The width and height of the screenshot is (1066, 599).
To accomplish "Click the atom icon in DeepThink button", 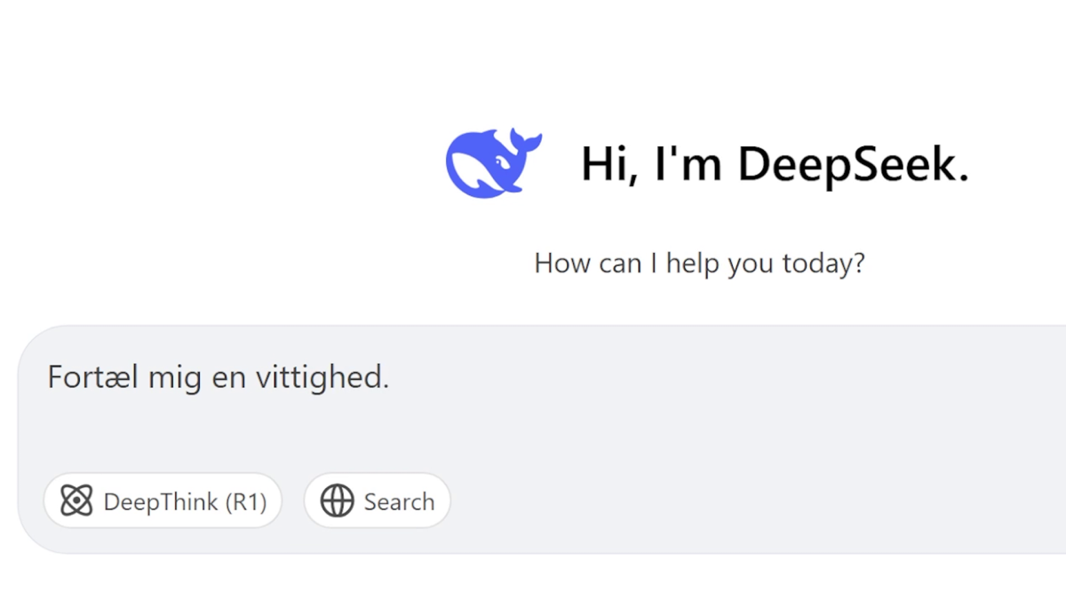I will (x=76, y=501).
